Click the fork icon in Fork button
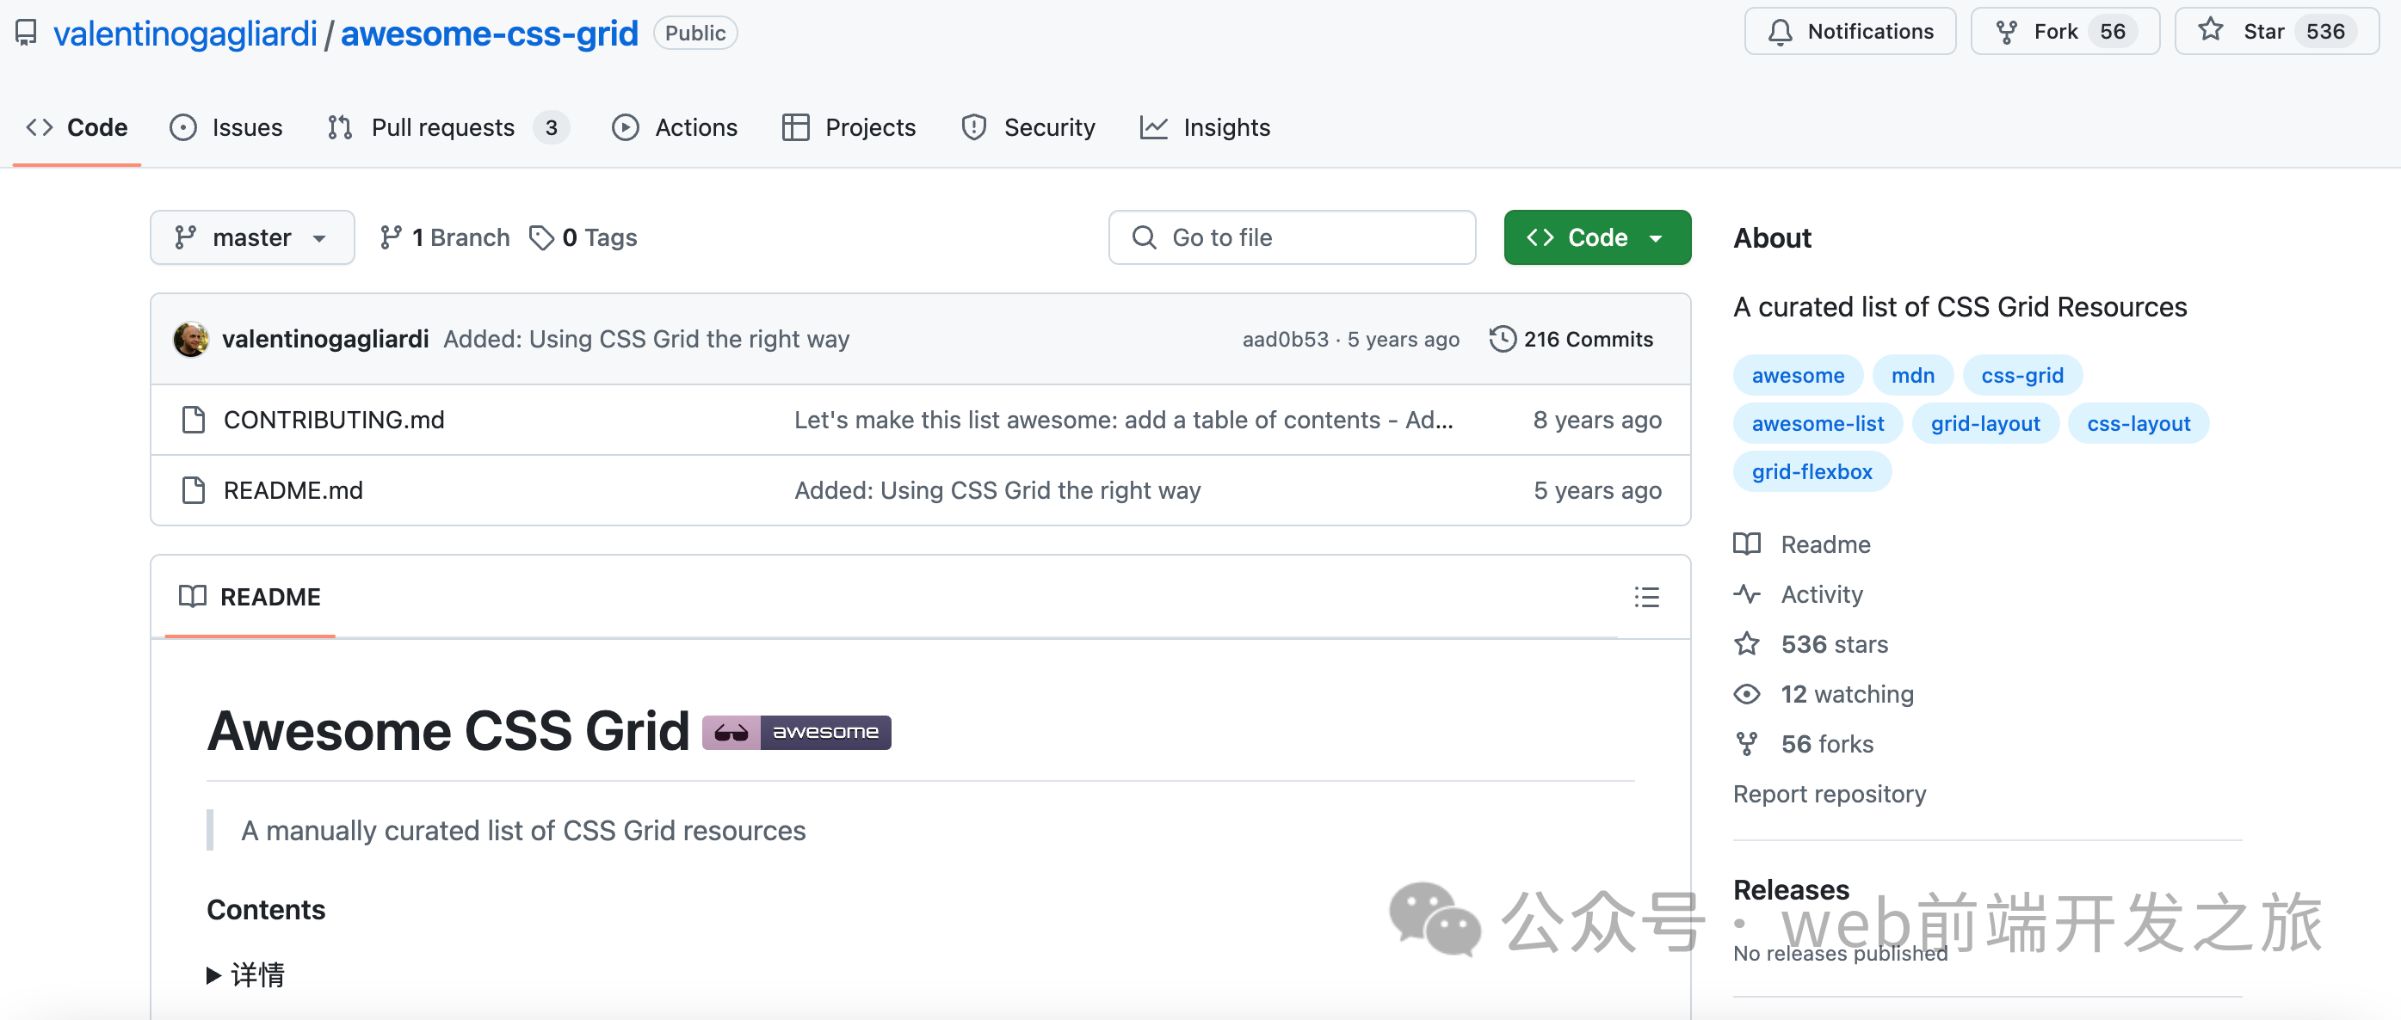Screen dimensions: 2401x1020 [2006, 33]
